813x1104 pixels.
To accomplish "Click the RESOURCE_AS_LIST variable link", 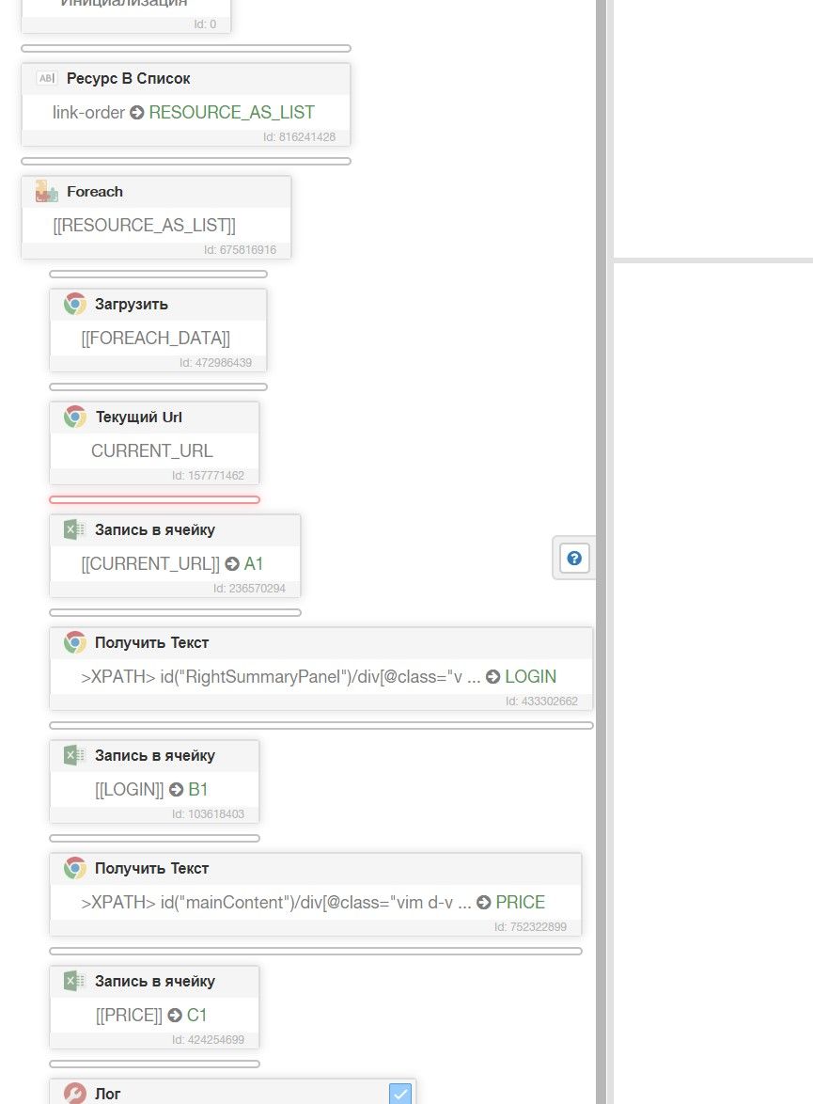I will click(x=231, y=113).
